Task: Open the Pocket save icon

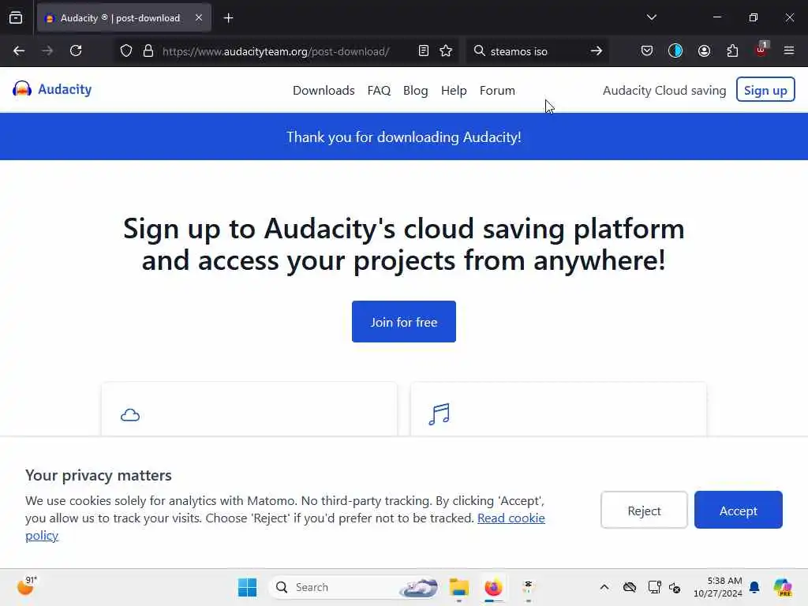Action: [647, 51]
